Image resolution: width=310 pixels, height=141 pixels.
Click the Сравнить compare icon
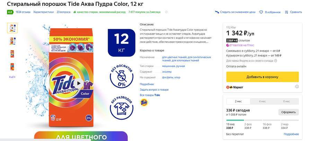[286, 12]
